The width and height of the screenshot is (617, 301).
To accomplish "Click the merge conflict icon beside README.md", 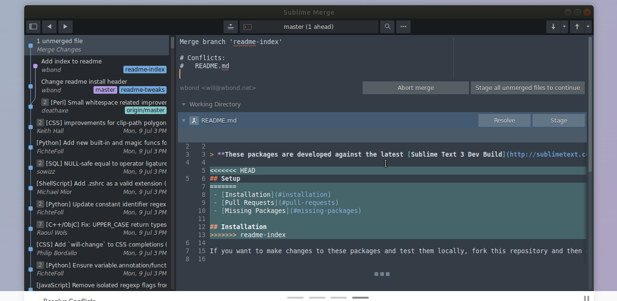I will pyautogui.click(x=194, y=121).
